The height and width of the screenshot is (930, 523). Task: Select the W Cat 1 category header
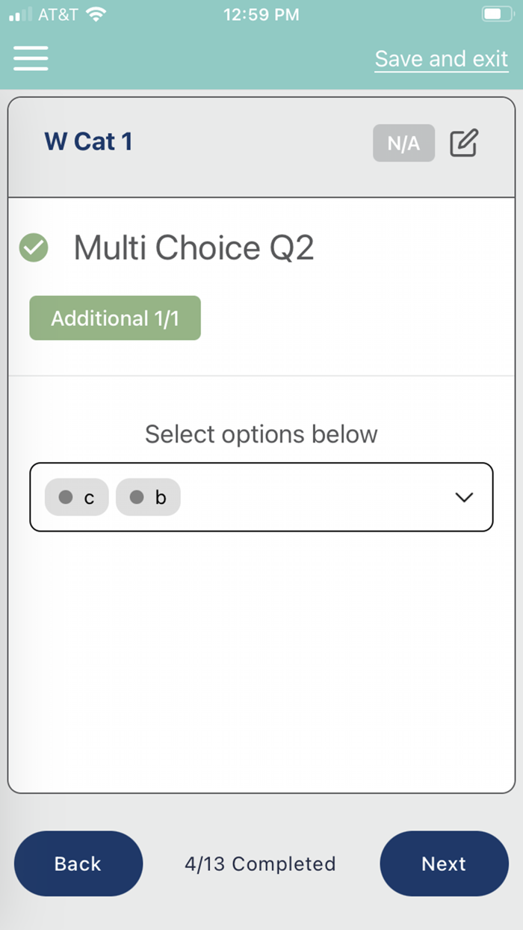[88, 142]
